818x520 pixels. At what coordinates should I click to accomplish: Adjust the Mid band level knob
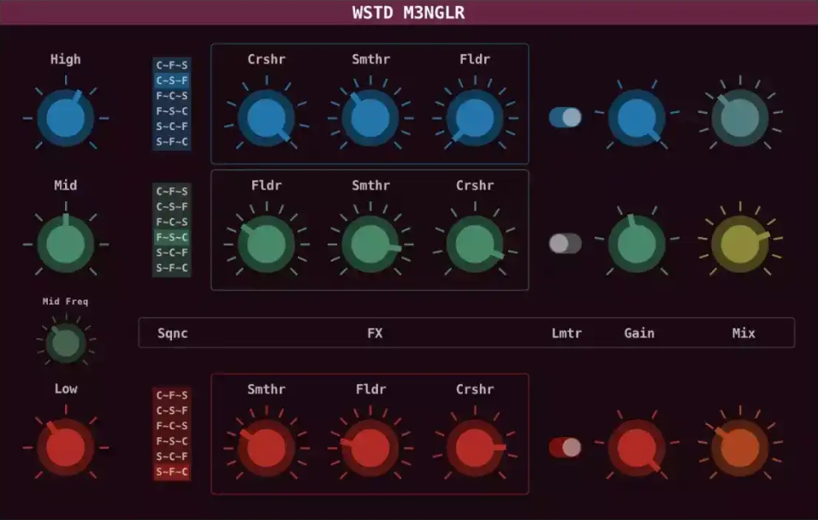66,243
